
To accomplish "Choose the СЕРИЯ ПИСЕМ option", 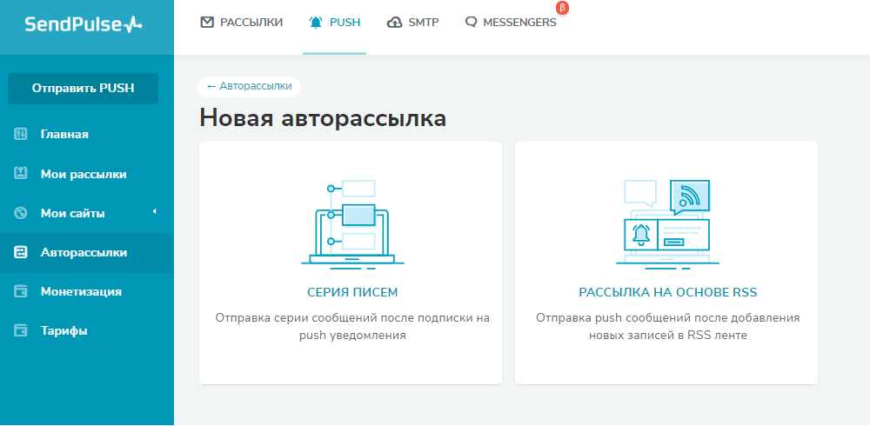I will tap(352, 292).
